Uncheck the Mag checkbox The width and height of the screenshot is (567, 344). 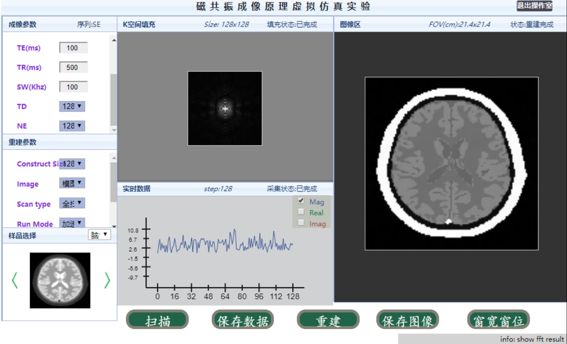(x=301, y=201)
